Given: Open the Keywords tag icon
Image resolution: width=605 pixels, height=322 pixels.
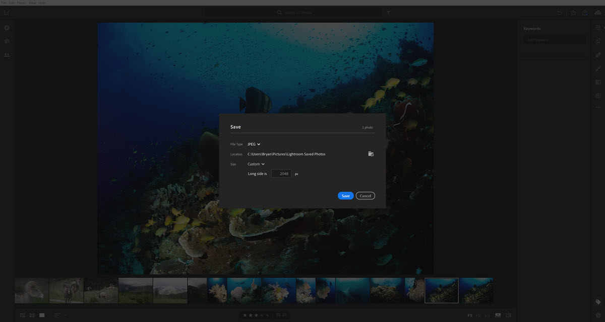Looking at the screenshot, I should (598, 302).
